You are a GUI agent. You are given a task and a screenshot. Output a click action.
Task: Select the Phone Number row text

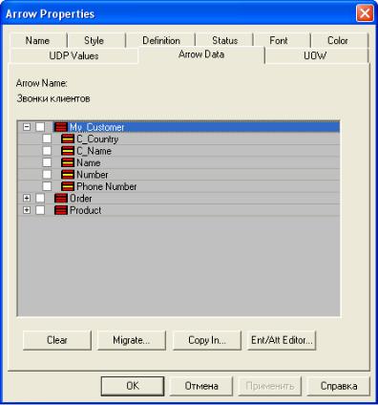tap(107, 186)
